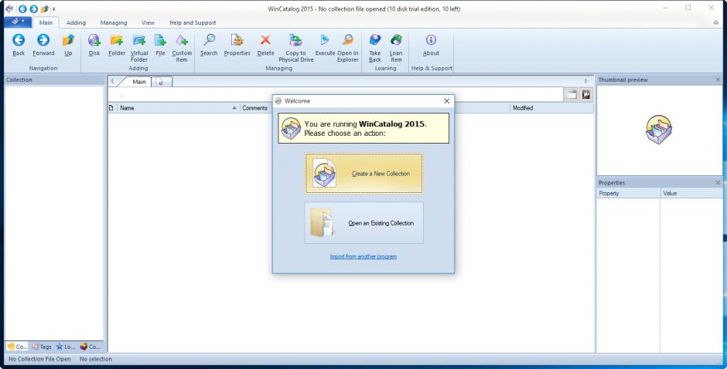Click the Property column header in Properties panel
The height and width of the screenshot is (369, 727).
[x=628, y=193]
